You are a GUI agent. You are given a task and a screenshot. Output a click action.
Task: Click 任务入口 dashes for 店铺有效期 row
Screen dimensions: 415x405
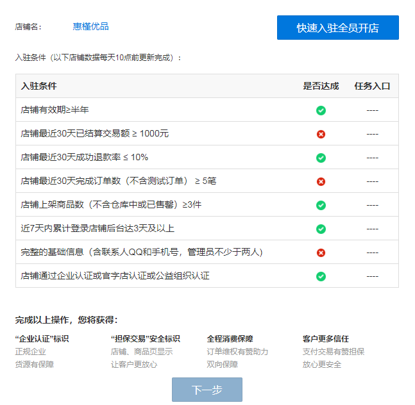tap(373, 110)
